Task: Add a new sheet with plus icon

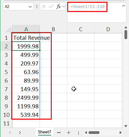Action: (x=68, y=133)
